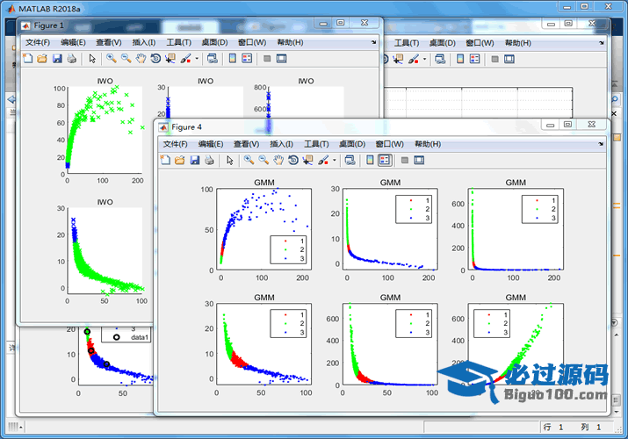Activate Brush data tool in Figure 4
This screenshot has height=439, width=628.
click(x=323, y=160)
